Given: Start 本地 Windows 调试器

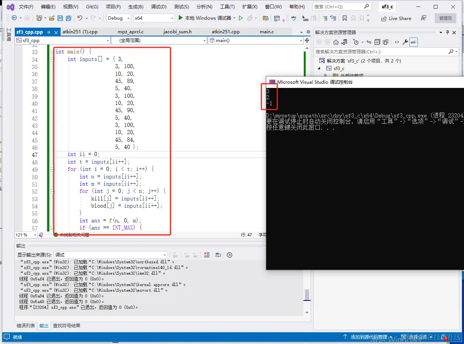Looking at the screenshot, I should click(205, 18).
